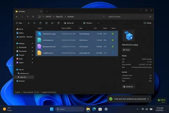Image resolution: width=169 pixels, height=113 pixels.
Task: Click the Copy icon in toolbar
Action: click(x=35, y=23)
